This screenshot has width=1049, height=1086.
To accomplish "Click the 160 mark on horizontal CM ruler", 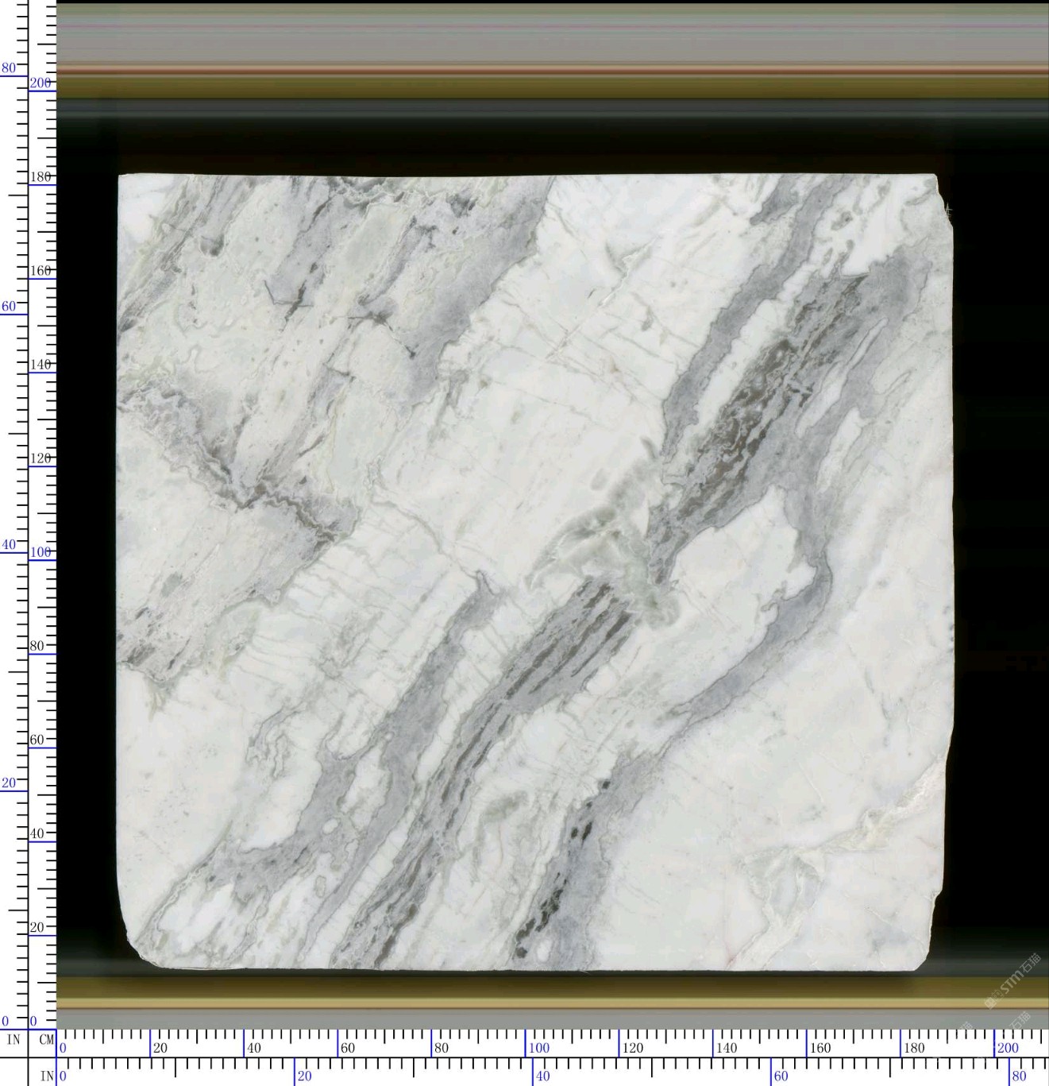I will click(820, 1047).
